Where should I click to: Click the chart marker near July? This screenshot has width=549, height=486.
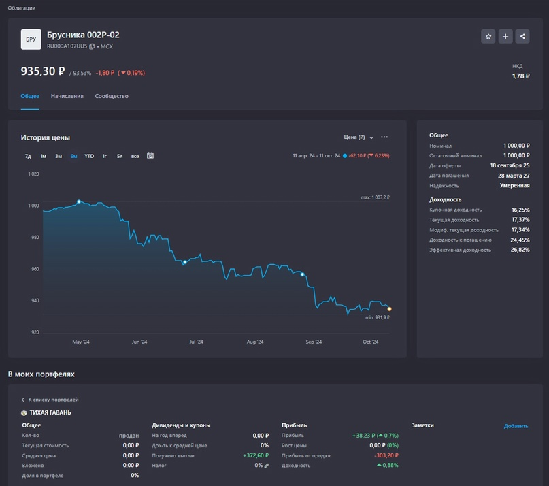[185, 262]
